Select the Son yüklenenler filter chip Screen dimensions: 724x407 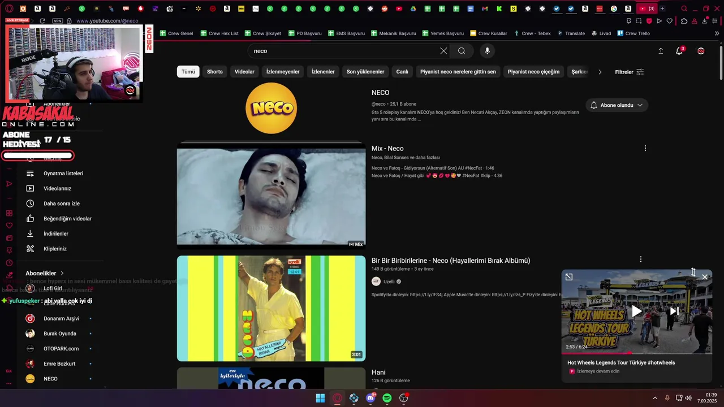365,72
